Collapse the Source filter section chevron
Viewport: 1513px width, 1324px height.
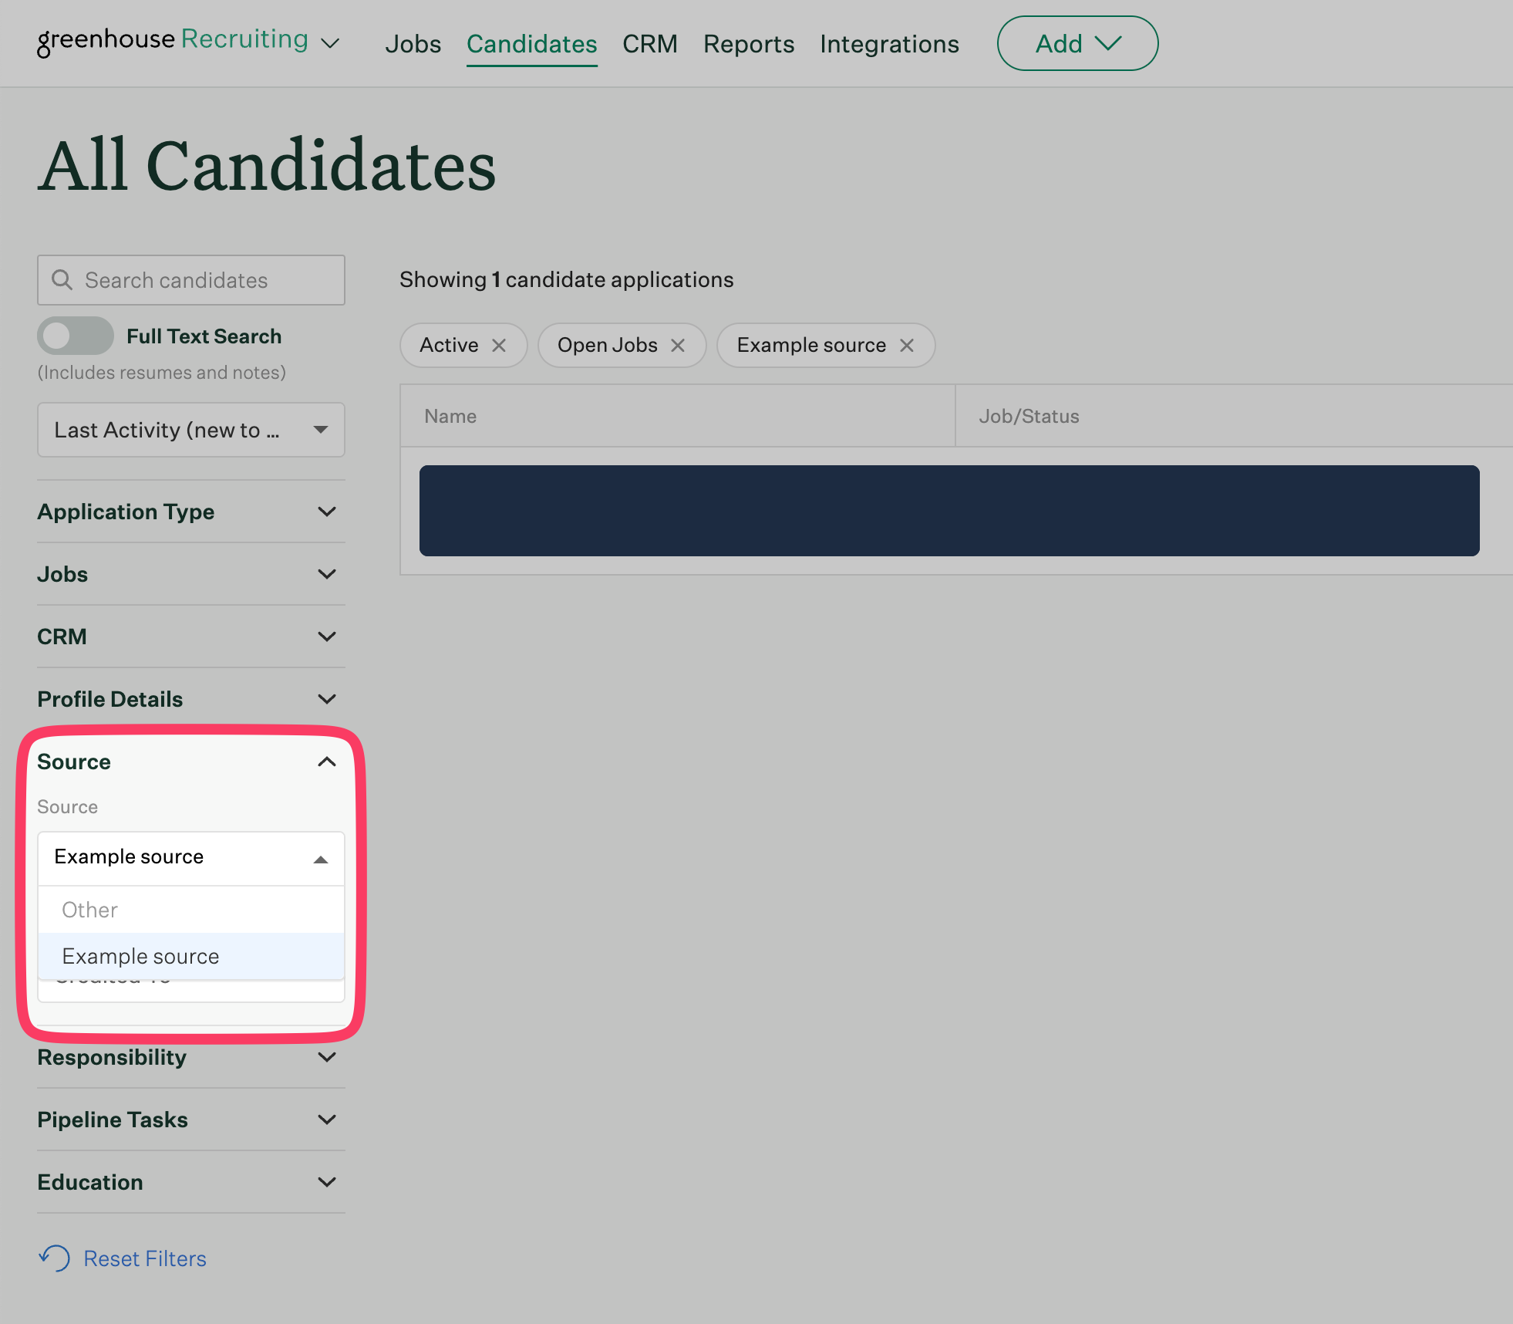click(327, 762)
